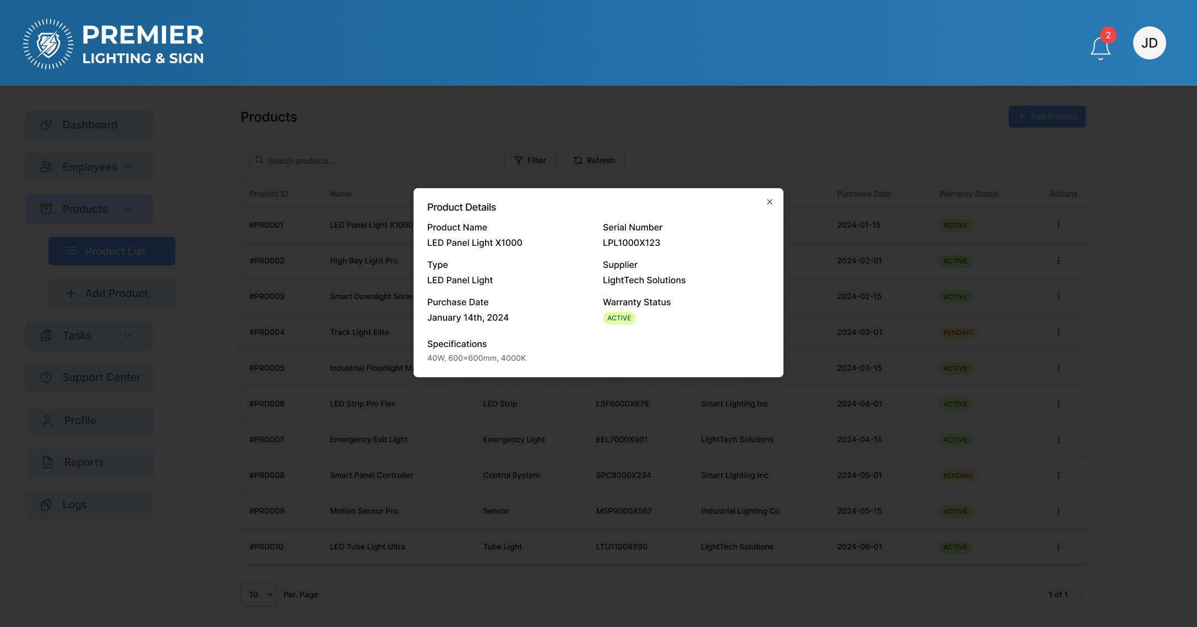Click the Reports document icon
The width and height of the screenshot is (1197, 627).
[48, 463]
